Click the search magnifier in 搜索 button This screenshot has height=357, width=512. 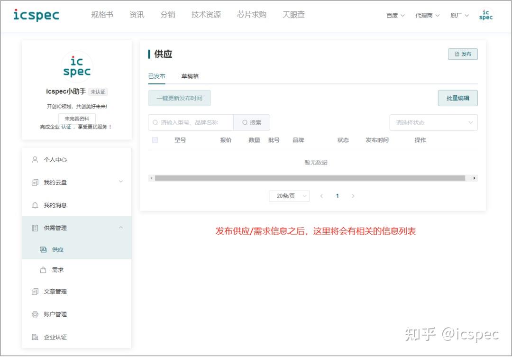click(x=244, y=122)
